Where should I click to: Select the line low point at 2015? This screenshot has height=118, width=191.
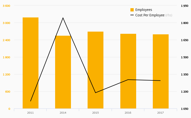tap(95, 93)
